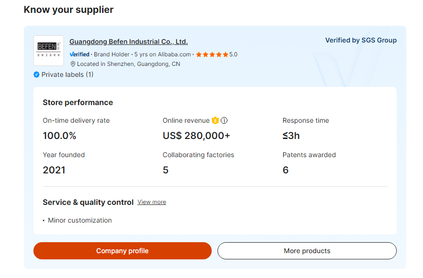Screen dimensions: 423x278
Task: Click the ≤3h response time value
Action: pos(291,136)
